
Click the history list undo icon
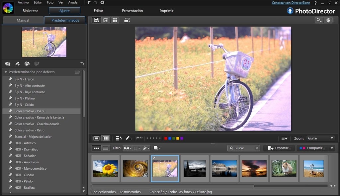(x=119, y=138)
